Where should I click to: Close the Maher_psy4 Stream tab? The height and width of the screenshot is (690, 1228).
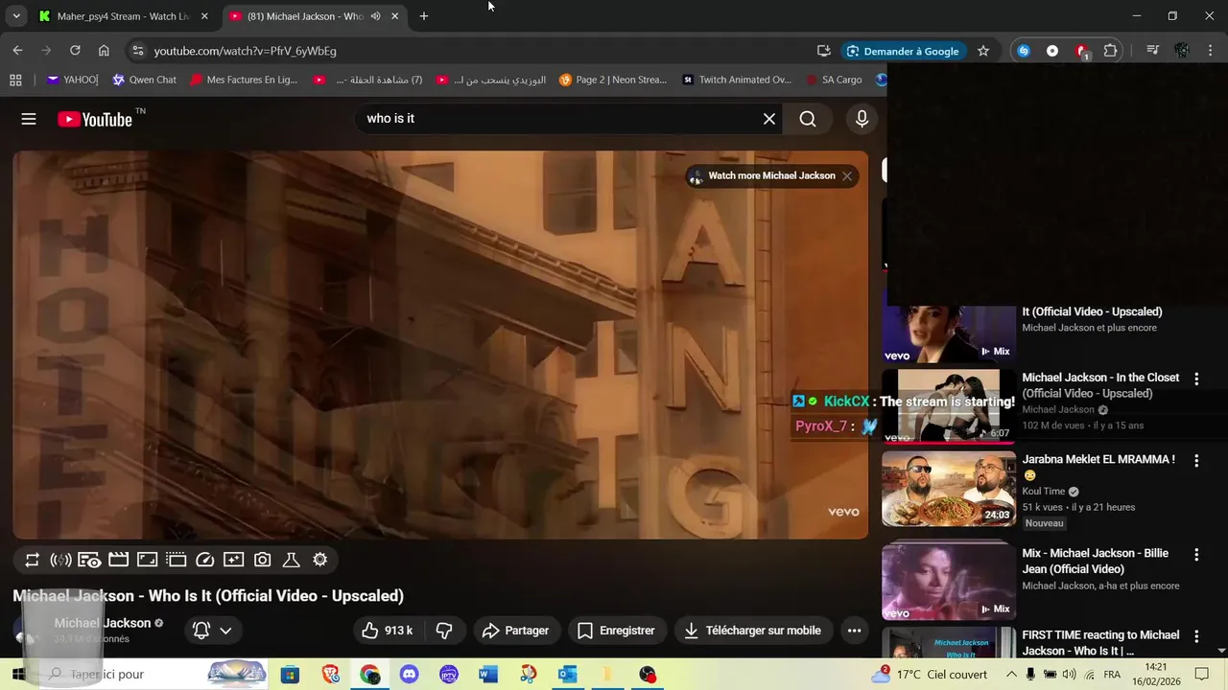(204, 16)
